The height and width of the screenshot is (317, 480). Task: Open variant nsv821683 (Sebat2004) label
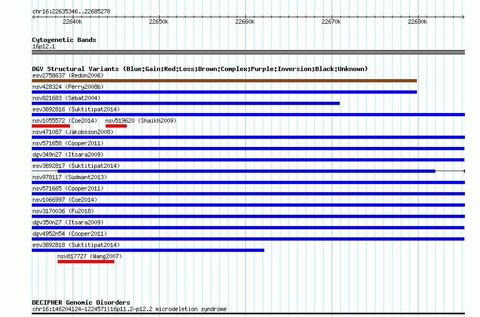pos(66,98)
